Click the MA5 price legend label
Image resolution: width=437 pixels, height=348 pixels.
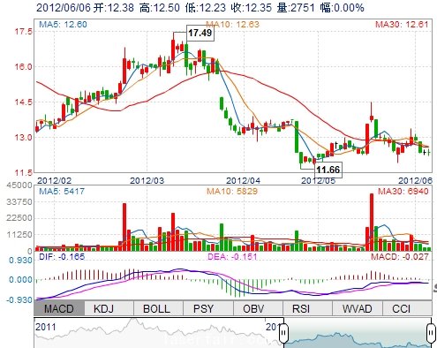tap(63, 25)
